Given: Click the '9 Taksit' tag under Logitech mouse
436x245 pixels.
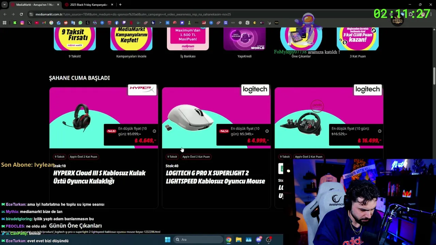Looking at the screenshot, I should tap(172, 157).
